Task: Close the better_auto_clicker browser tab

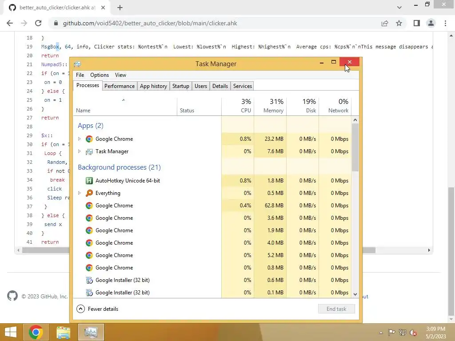Action: (x=103, y=8)
